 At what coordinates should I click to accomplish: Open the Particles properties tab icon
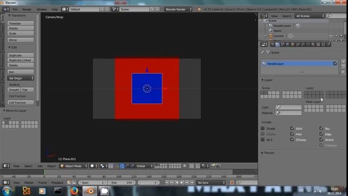(324, 45)
